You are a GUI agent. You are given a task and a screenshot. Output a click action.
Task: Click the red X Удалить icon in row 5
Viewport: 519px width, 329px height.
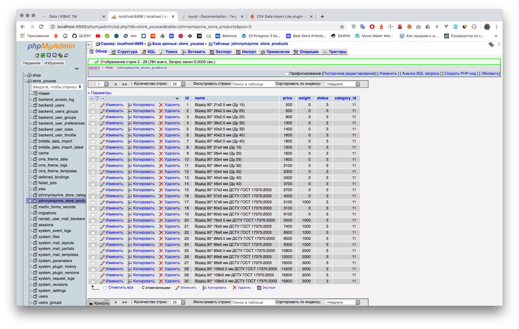point(161,129)
